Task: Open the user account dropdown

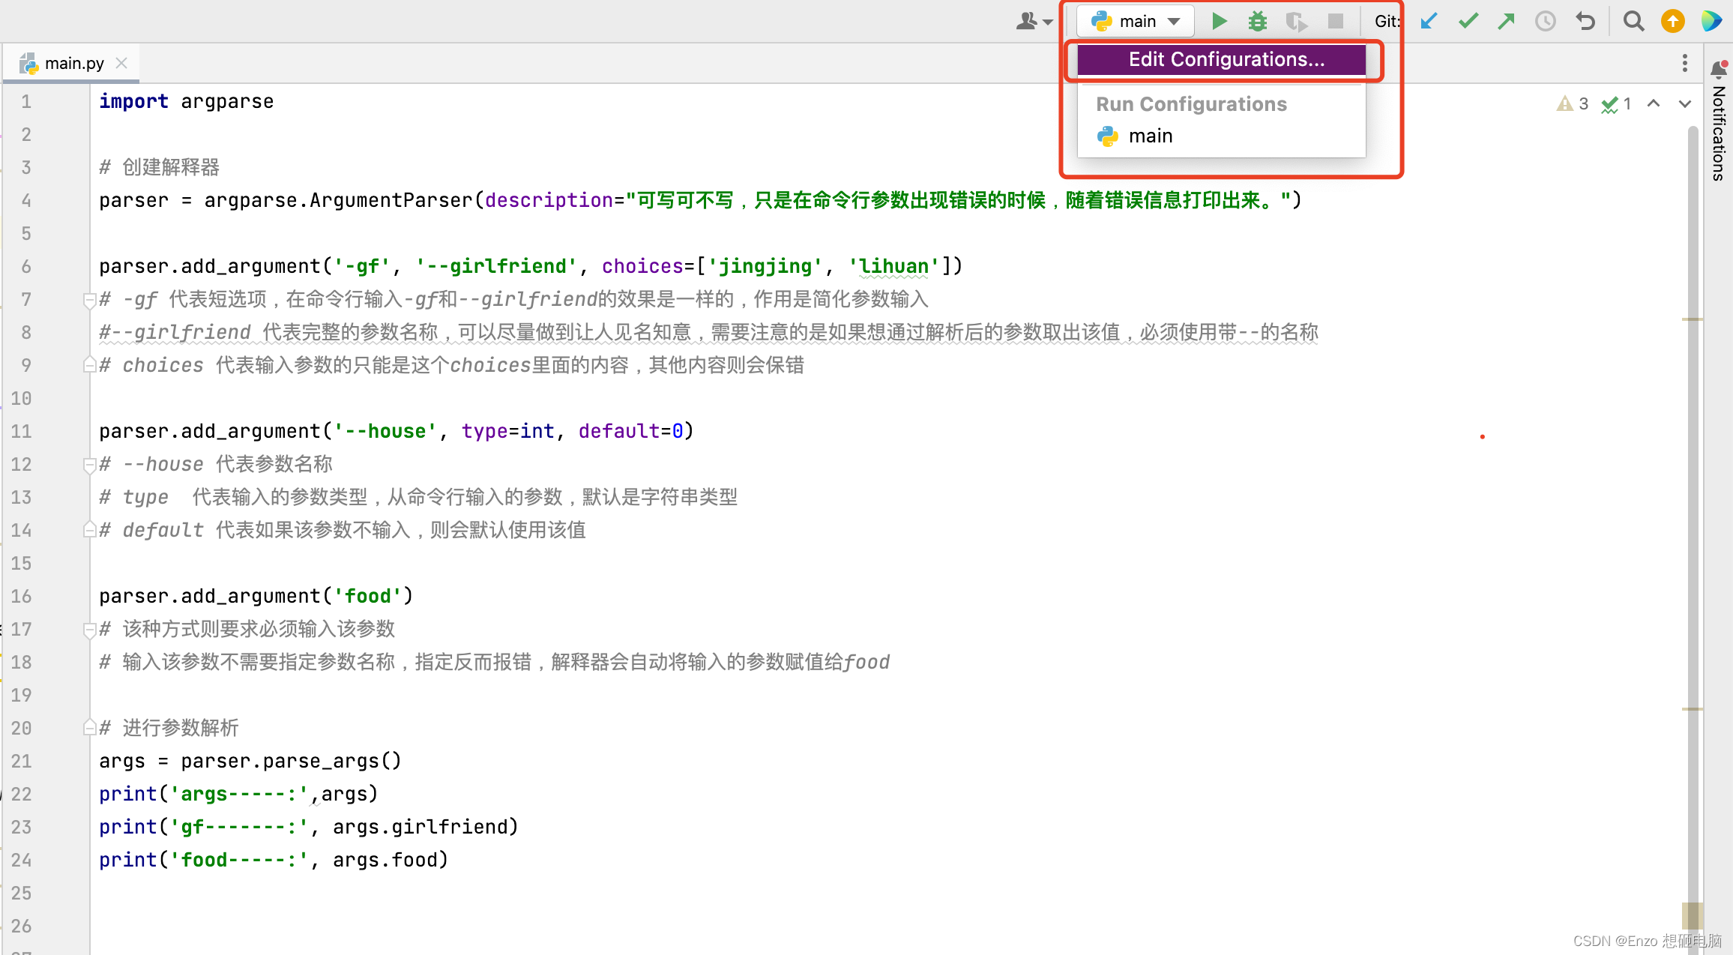Action: (x=1034, y=21)
